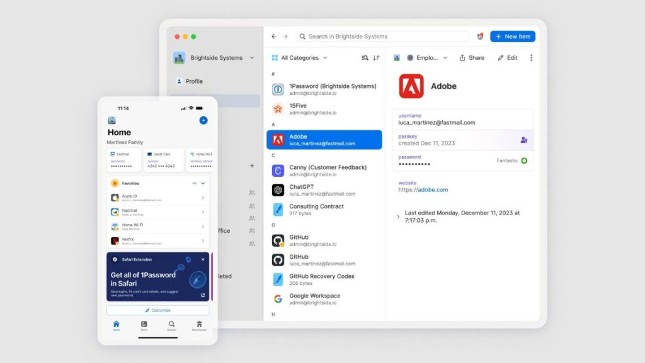Screen dimensions: 645x363
Task: Click the username luca_martinez@fastmail.com field
Action: tap(462, 120)
